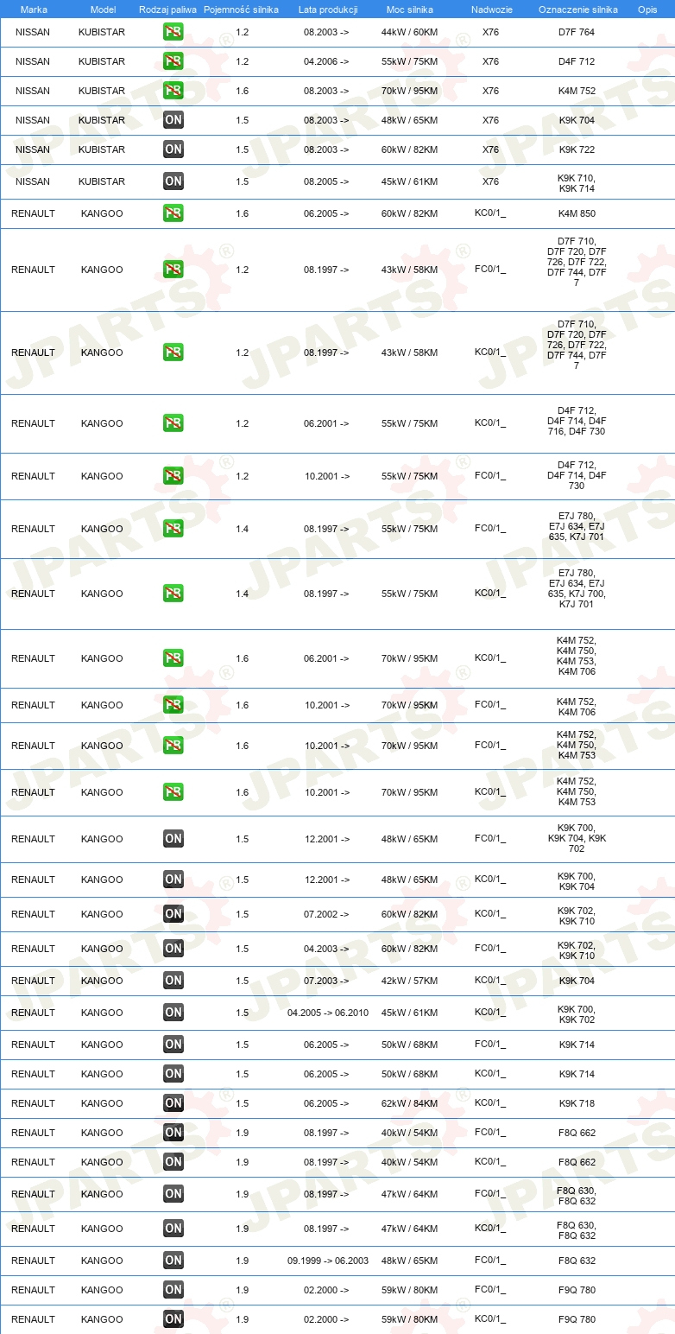Click the petrol icon in the Kubistar 55kW / 75KM row
This screenshot has width=675, height=1334.
pyautogui.click(x=173, y=62)
